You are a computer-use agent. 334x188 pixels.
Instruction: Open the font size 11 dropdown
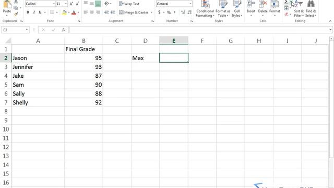66,4
